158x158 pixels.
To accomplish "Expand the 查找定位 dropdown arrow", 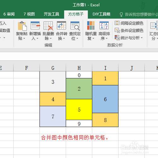I will tap(77, 39).
